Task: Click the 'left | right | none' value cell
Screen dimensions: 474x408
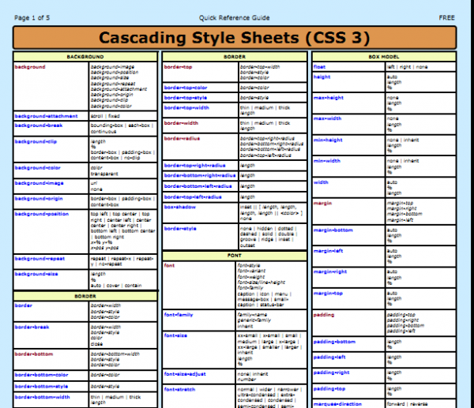Action: (x=420, y=67)
